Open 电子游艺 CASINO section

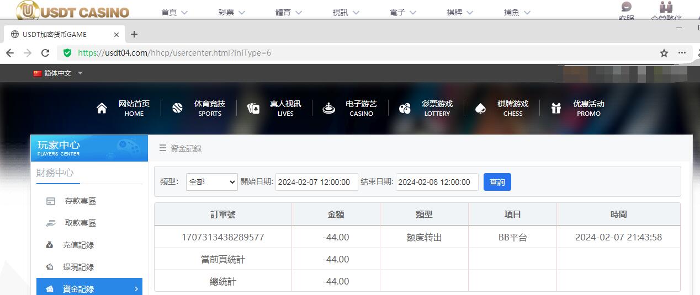click(x=361, y=108)
